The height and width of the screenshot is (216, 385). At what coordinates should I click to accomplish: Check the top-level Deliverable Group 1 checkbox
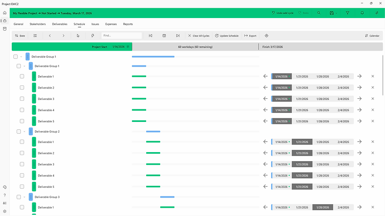point(15,56)
